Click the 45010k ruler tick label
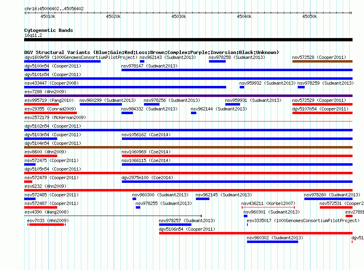The height and width of the screenshot is (270, 364). [48, 16]
